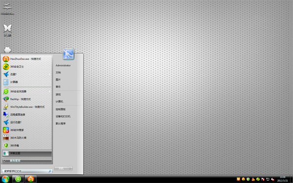Image resolution: width=293 pixels, height=183 pixels.
Task: Click the Show Desktop strip at taskbar end
Action: 292,179
